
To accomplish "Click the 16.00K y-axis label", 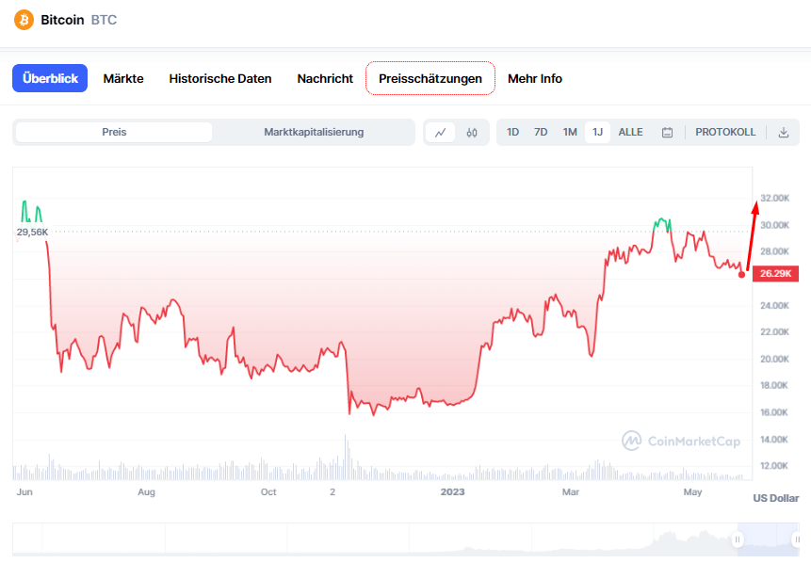I will coord(774,412).
